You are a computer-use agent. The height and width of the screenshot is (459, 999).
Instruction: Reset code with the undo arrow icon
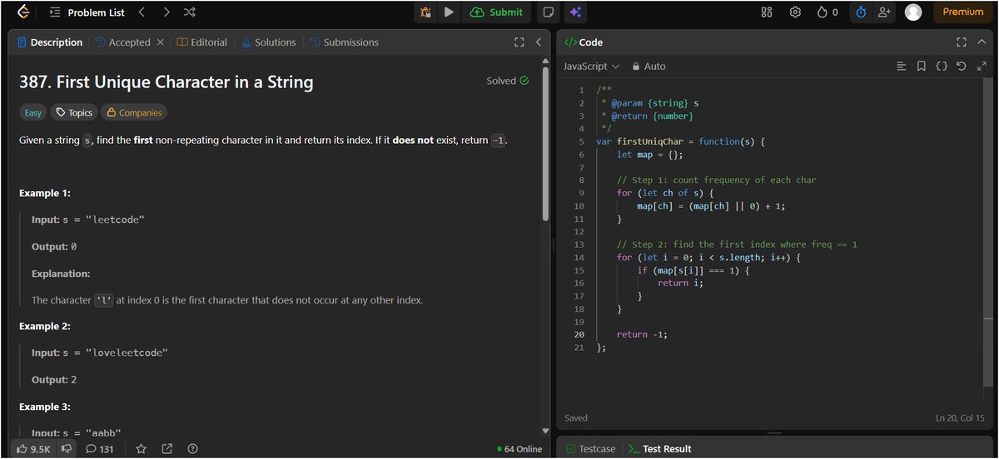click(962, 66)
